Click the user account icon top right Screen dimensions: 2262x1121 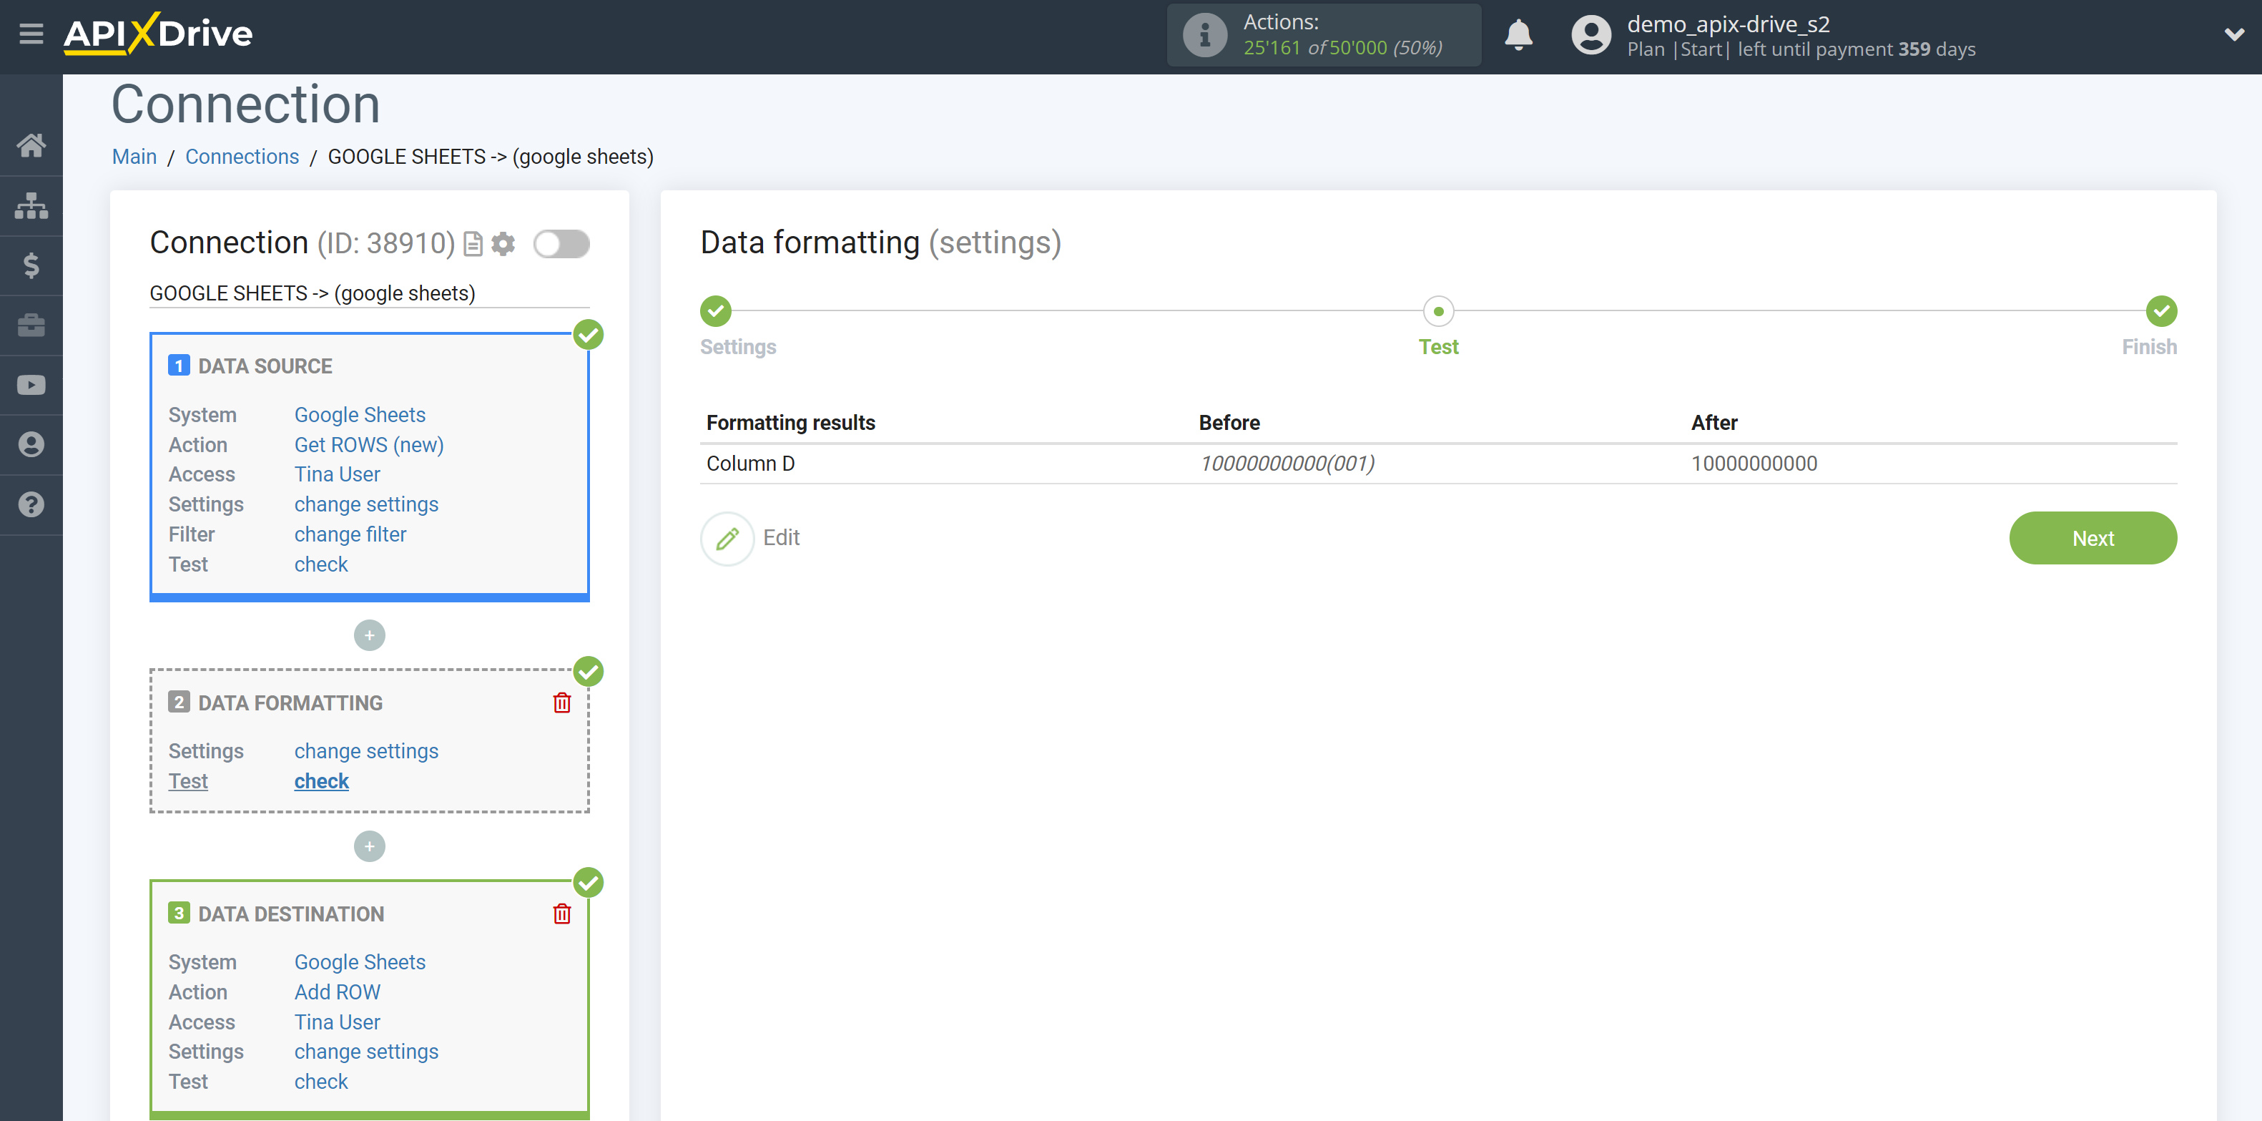(1587, 34)
